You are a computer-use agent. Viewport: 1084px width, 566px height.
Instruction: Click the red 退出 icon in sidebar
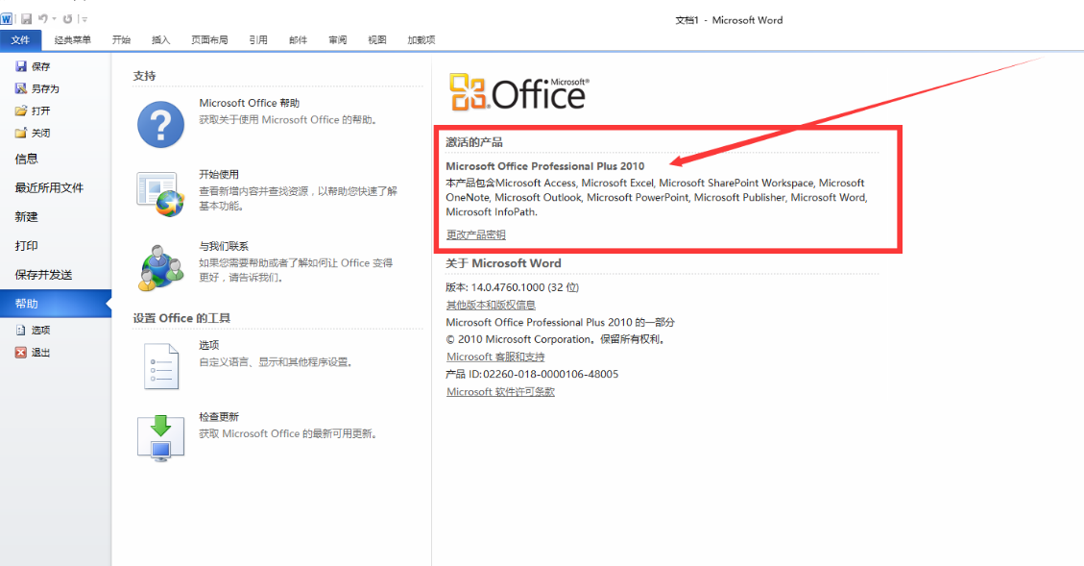(21, 353)
